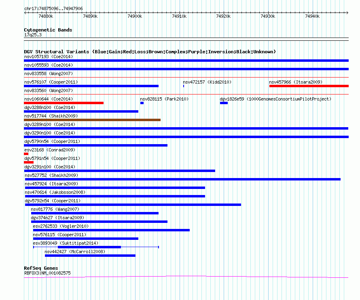The height and width of the screenshot is (300, 360).
Task: Click the DGV Structural Variants track title
Action: (150, 52)
